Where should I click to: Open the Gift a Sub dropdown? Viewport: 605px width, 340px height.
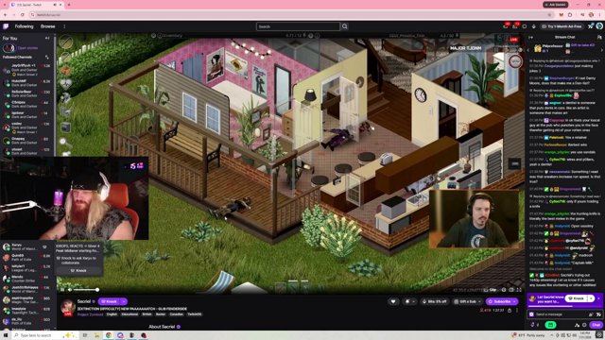click(468, 301)
